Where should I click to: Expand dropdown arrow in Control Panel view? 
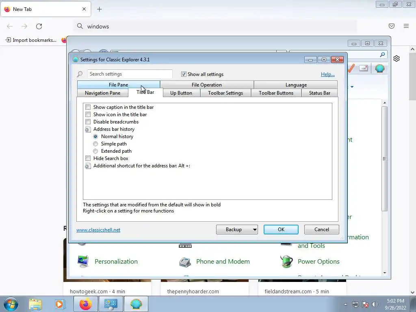click(352, 87)
